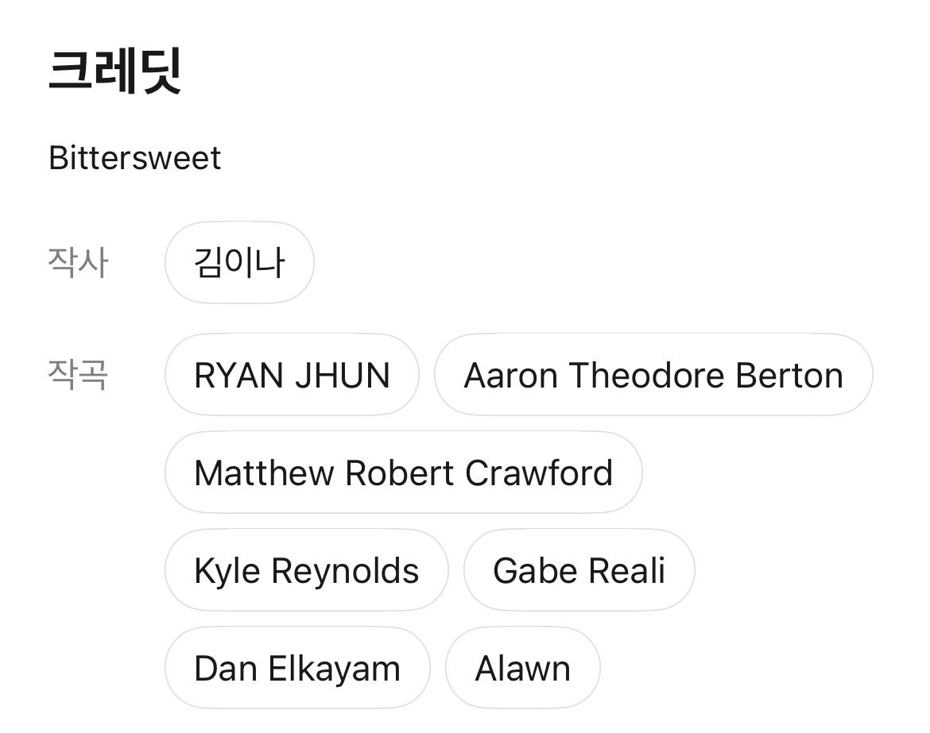
Task: Click the 작곡 label
Action: tap(77, 373)
